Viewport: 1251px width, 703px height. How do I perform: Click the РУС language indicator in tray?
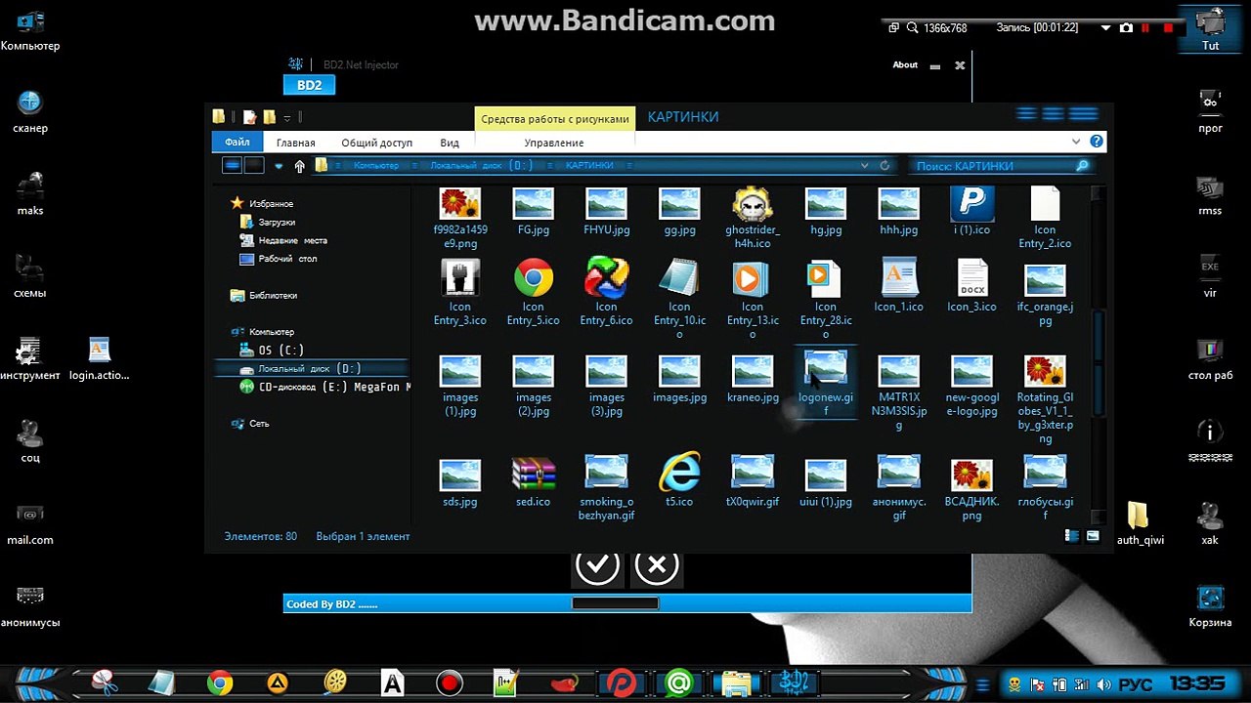tap(1134, 684)
